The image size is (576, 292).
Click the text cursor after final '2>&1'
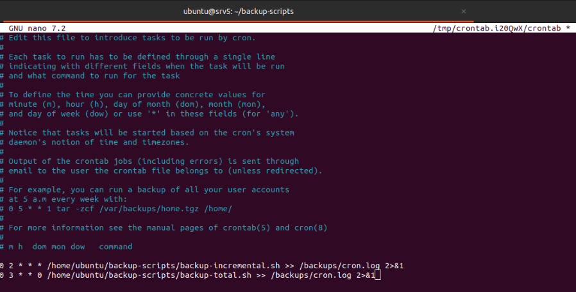pos(378,275)
